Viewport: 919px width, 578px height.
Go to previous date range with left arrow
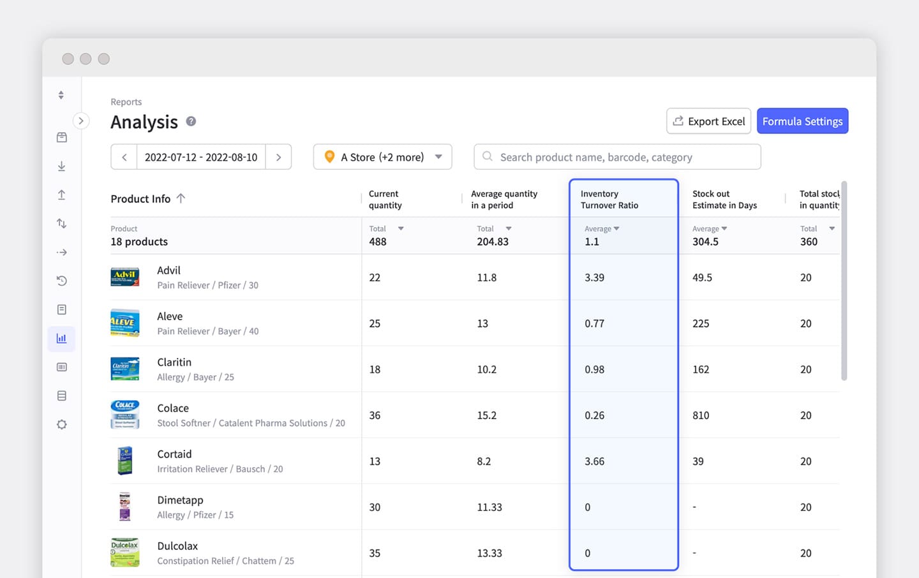[124, 156]
